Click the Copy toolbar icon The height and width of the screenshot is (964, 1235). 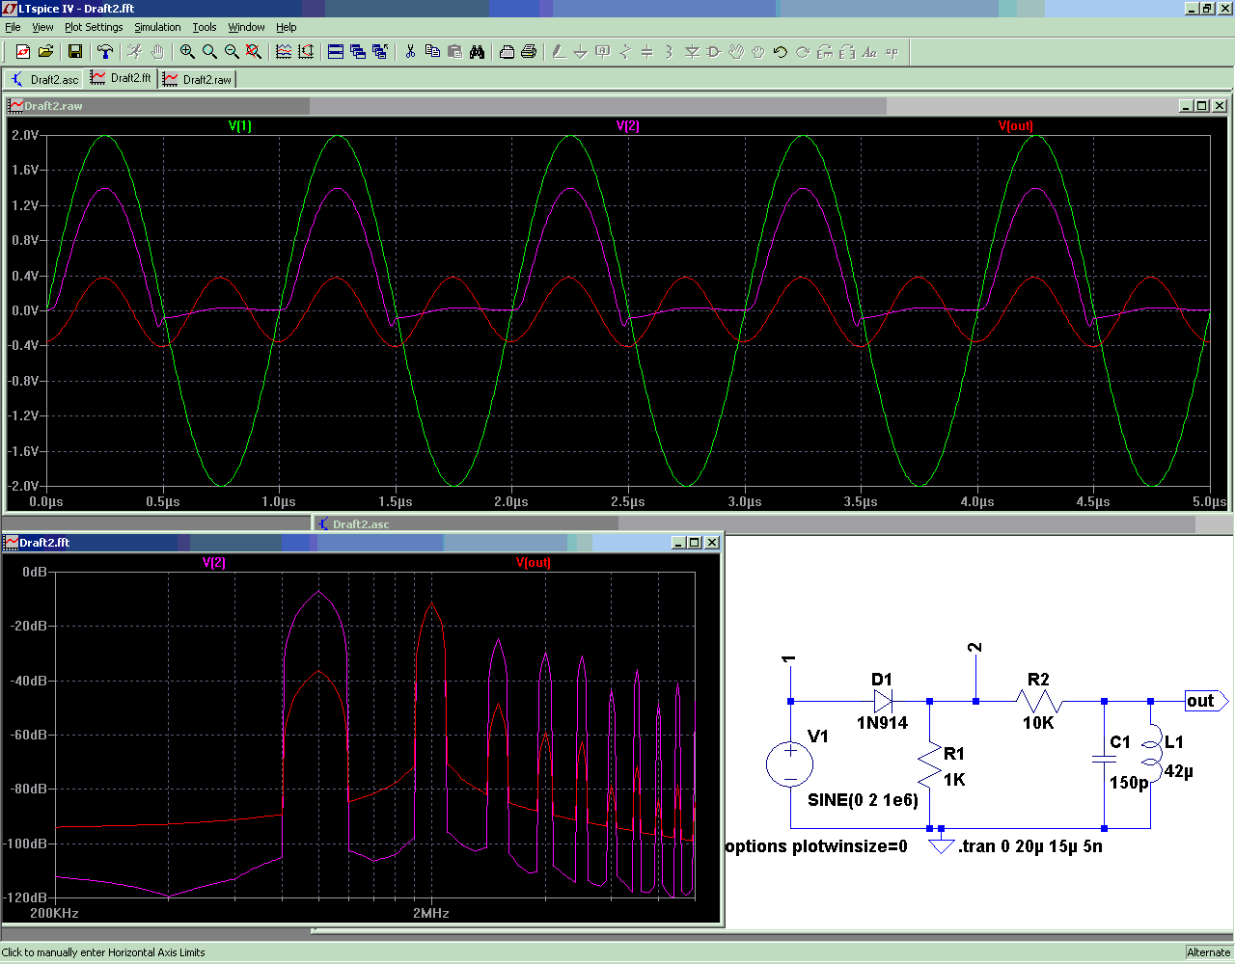tap(432, 52)
